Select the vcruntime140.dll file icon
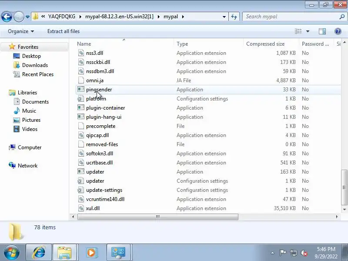Screen dimensions: 348x261 pyautogui.click(x=81, y=199)
